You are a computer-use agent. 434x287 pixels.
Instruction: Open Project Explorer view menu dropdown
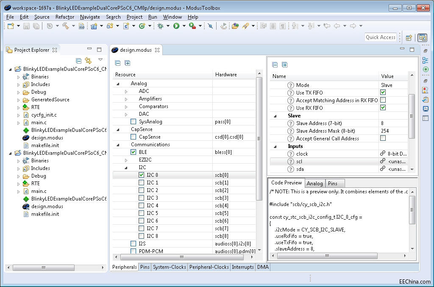(100, 60)
